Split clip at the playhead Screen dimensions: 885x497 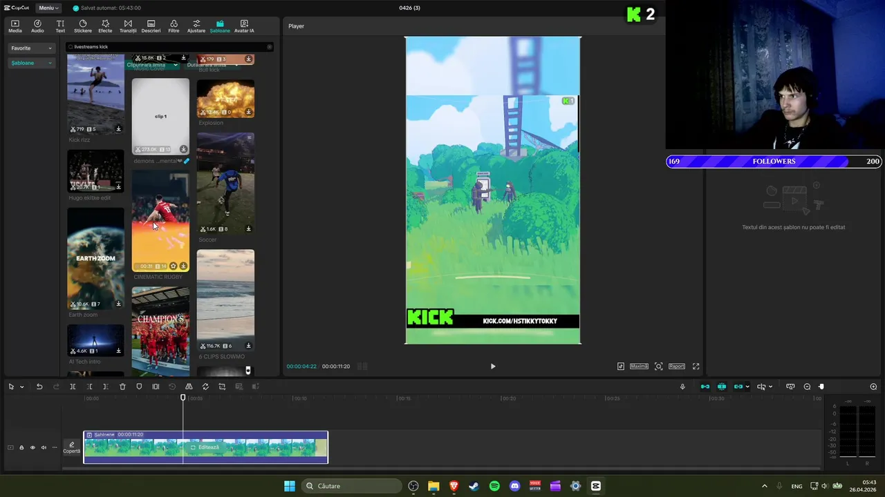point(73,387)
